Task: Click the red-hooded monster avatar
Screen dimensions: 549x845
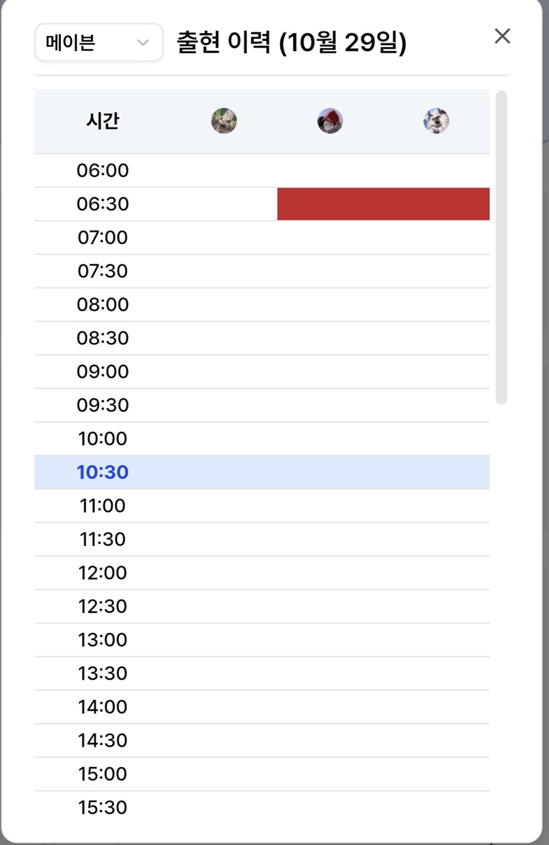Action: click(330, 121)
